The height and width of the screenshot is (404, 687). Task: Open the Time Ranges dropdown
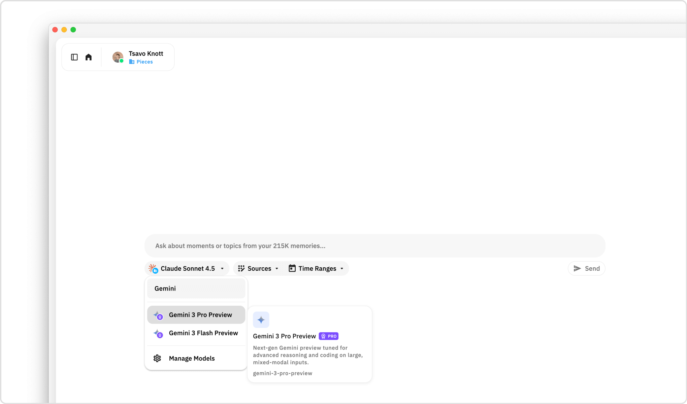pos(317,268)
